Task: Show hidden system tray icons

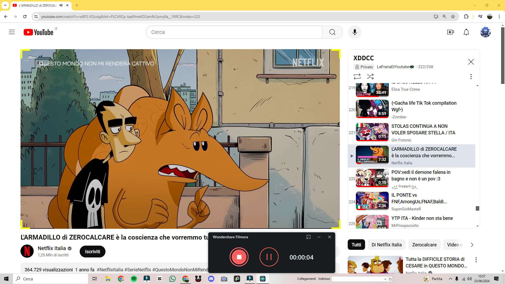Action: point(451,279)
